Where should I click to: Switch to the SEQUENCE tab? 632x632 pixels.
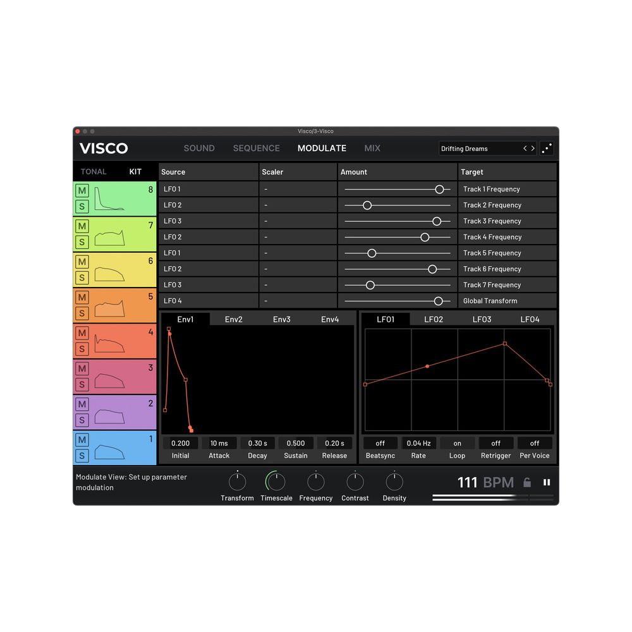(256, 148)
